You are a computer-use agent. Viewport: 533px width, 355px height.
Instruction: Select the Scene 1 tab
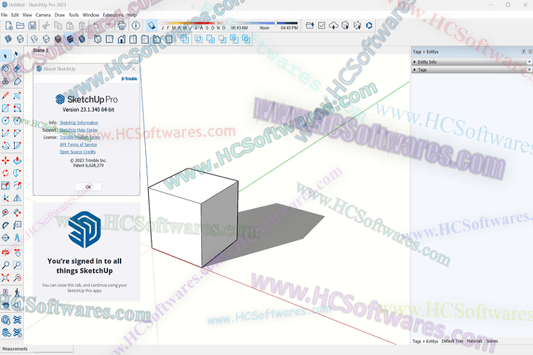(41, 50)
